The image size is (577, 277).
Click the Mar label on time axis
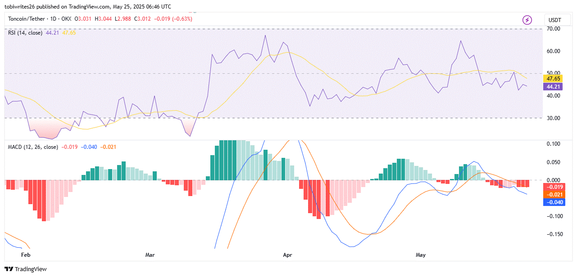pos(150,255)
